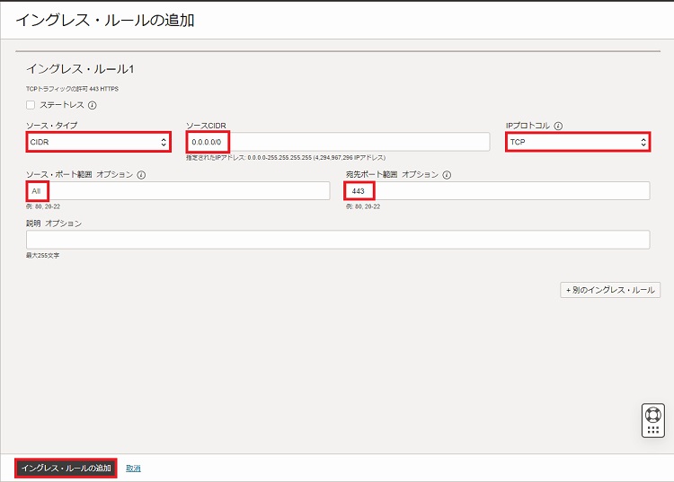Click the ステートレス label text

point(62,105)
